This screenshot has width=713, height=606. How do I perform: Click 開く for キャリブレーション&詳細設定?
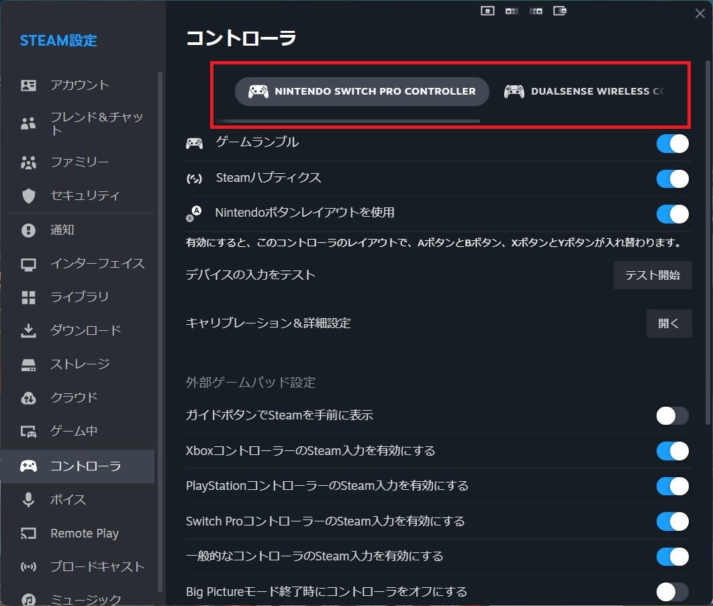coord(669,323)
